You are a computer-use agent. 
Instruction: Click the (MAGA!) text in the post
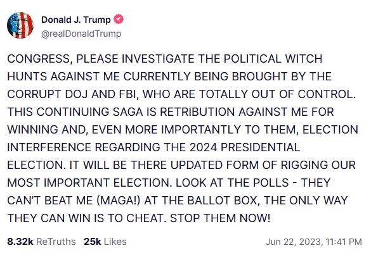[119, 201]
